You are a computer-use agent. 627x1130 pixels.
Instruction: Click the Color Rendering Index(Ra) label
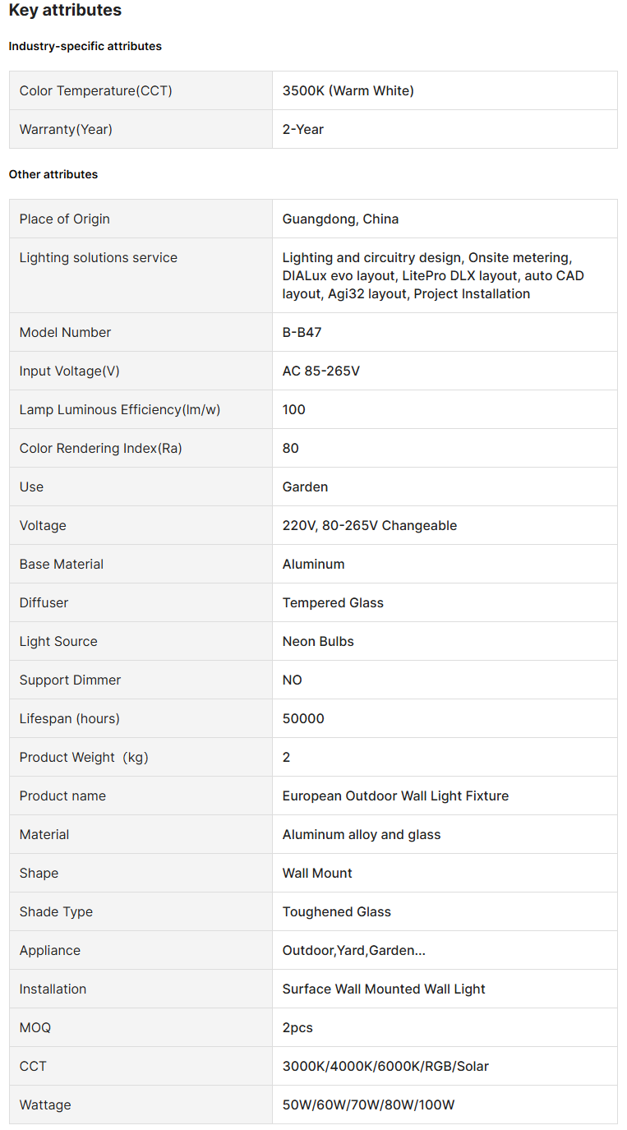point(100,448)
